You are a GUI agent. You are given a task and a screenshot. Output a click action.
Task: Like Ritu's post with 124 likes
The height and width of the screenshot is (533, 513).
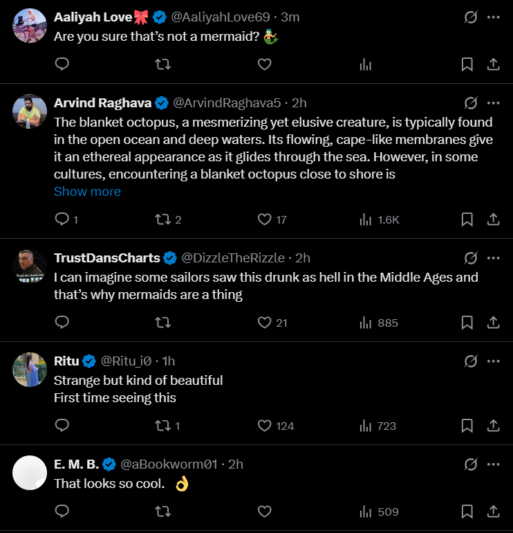pos(264,426)
